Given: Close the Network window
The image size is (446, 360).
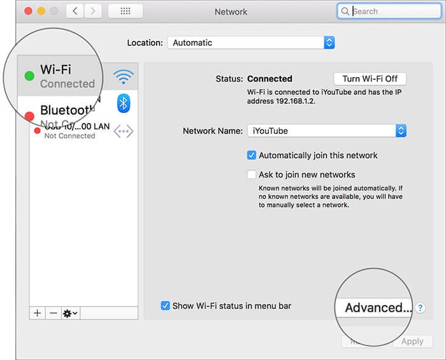Looking at the screenshot, I should pos(29,11).
